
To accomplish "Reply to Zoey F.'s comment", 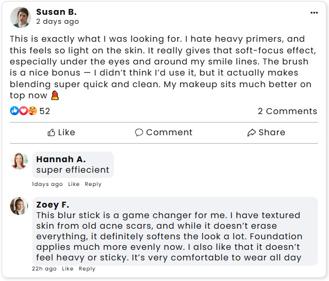I will 87,269.
